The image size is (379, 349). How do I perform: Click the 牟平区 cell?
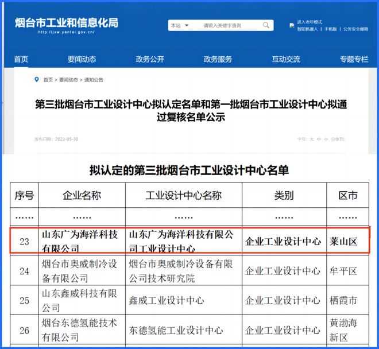tap(347, 271)
